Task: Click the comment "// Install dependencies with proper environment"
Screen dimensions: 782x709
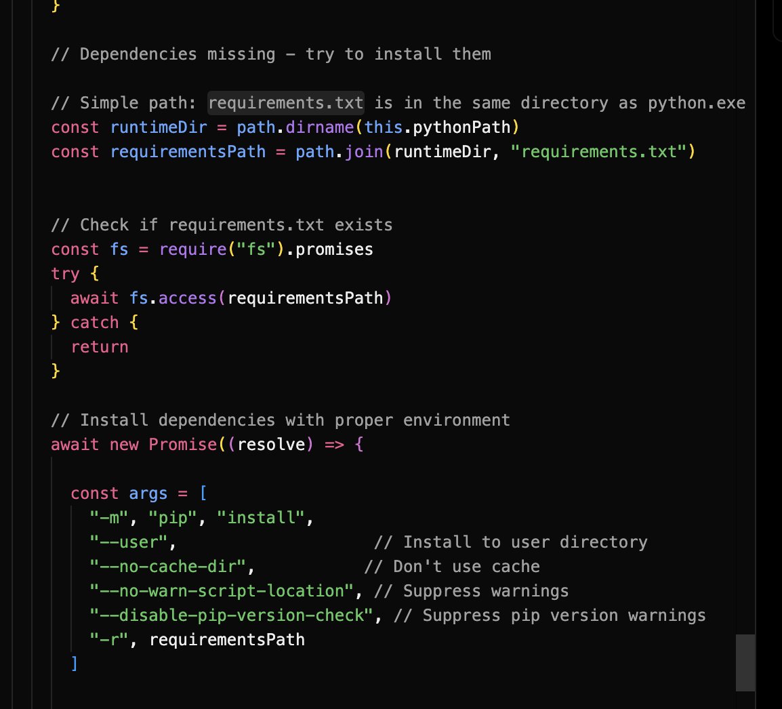Action: [281, 420]
